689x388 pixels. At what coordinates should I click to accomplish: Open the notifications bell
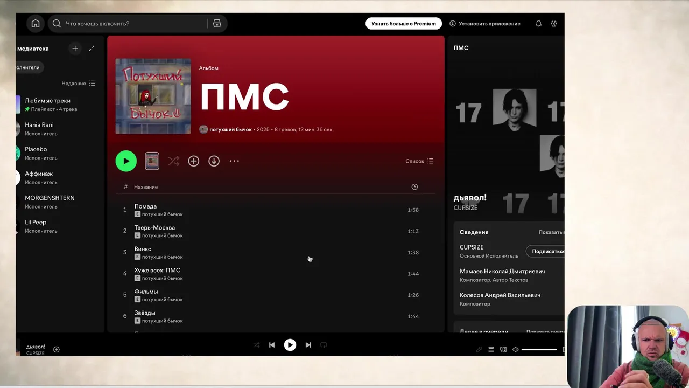[538, 24]
